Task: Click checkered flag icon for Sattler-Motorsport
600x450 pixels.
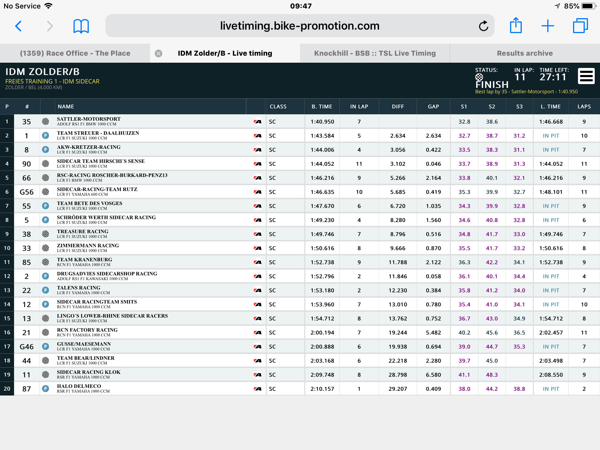Action: tap(45, 121)
